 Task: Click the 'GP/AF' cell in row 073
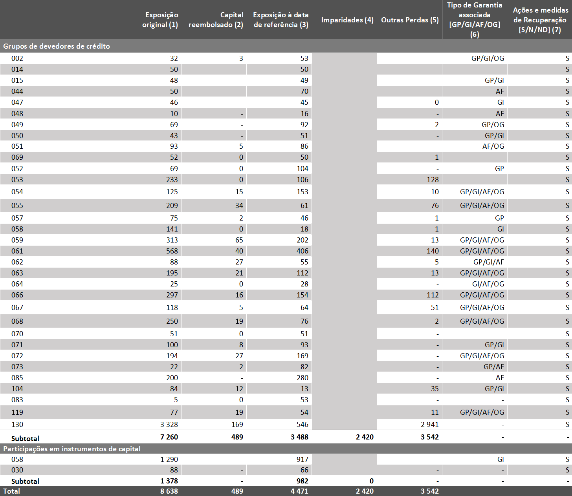(x=494, y=367)
